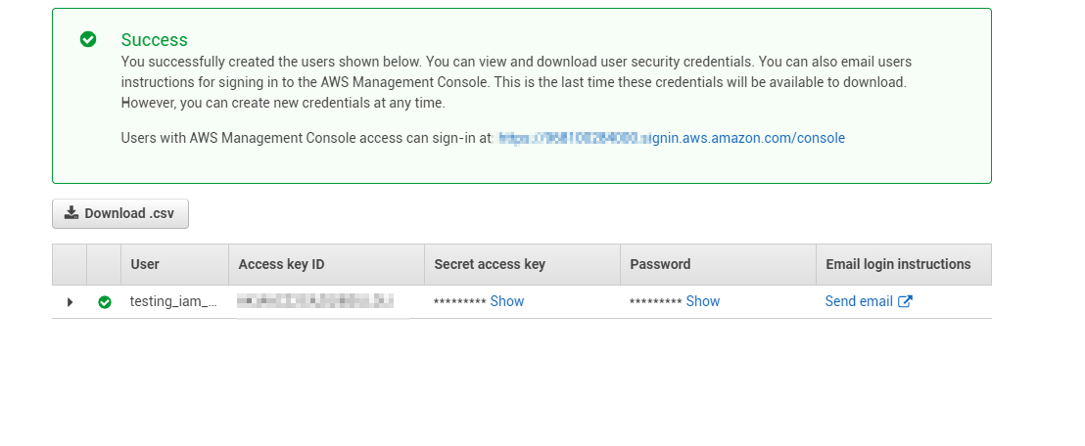Click the User column header
Image resolution: width=1085 pixels, height=446 pixels.
145,264
